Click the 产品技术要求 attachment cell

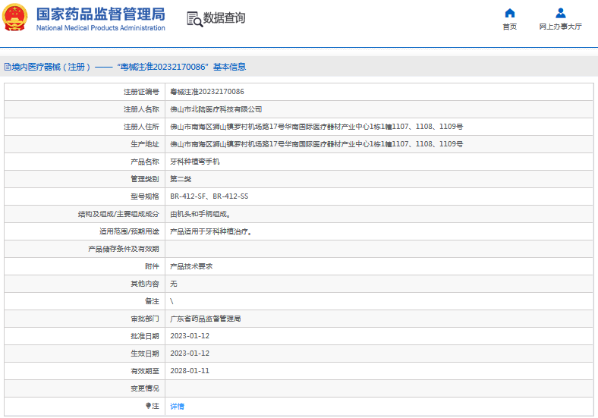pos(190,266)
